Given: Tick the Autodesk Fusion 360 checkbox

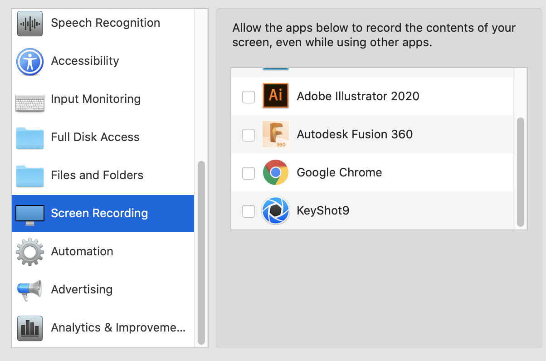Looking at the screenshot, I should [249, 135].
